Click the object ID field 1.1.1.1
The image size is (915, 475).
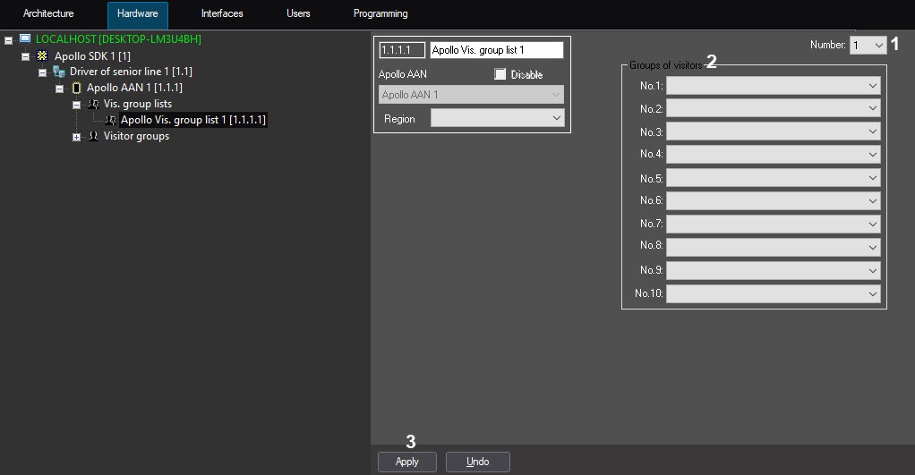click(402, 50)
